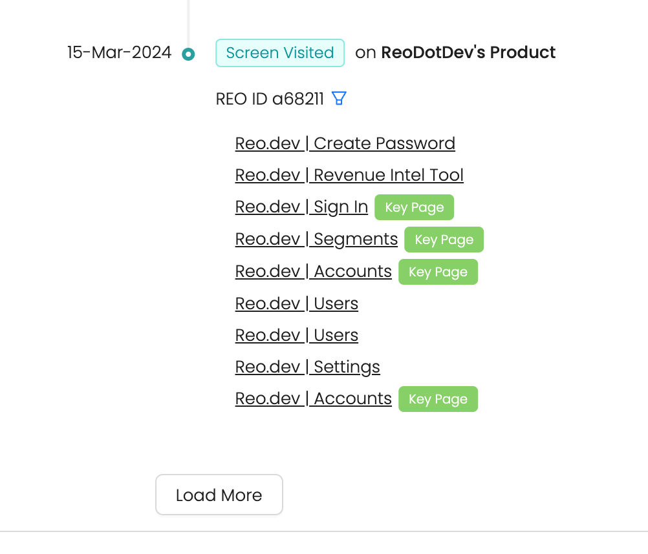648x554 pixels.
Task: Click the timeline dot for 15-Mar-2024
Action: 188,54
